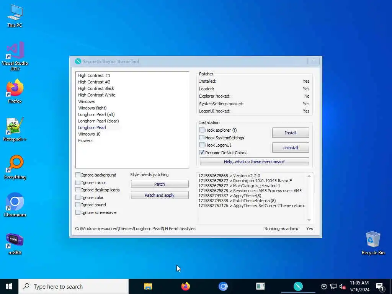Tick Ignore screensaver checkbox
The height and width of the screenshot is (294, 392).
(x=78, y=212)
